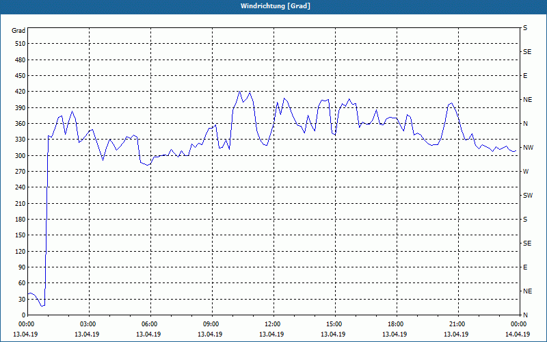Click the 120 degree axis label
The image size is (547, 342).
(x=21, y=251)
